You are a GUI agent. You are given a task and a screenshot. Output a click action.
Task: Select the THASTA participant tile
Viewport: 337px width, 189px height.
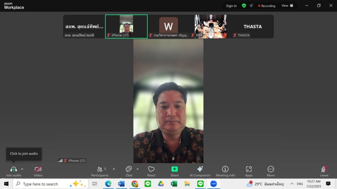coord(252,26)
